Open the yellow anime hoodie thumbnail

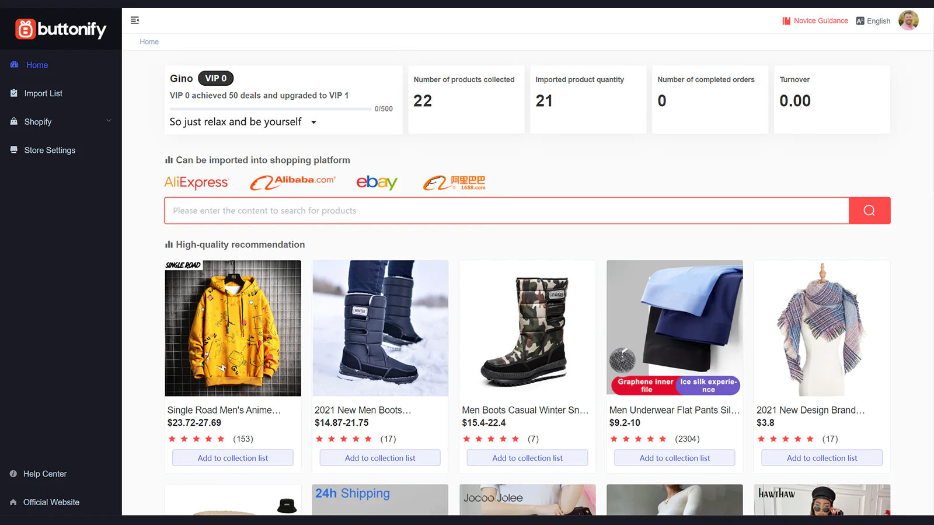[x=233, y=328]
